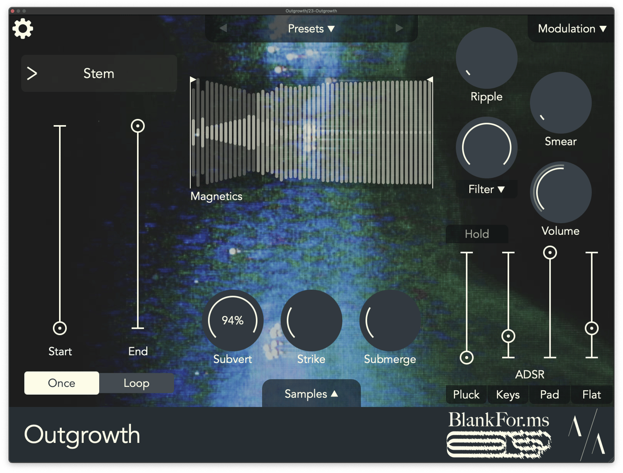Apply the Pad ADSR preset
Screen dimensions: 623x473
[549, 394]
